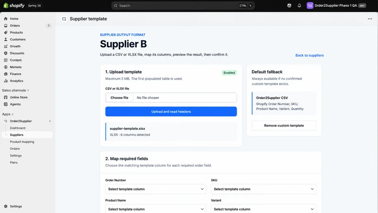The width and height of the screenshot is (378, 213).
Task: Click the No file chosen file field
Action: pyautogui.click(x=171, y=98)
